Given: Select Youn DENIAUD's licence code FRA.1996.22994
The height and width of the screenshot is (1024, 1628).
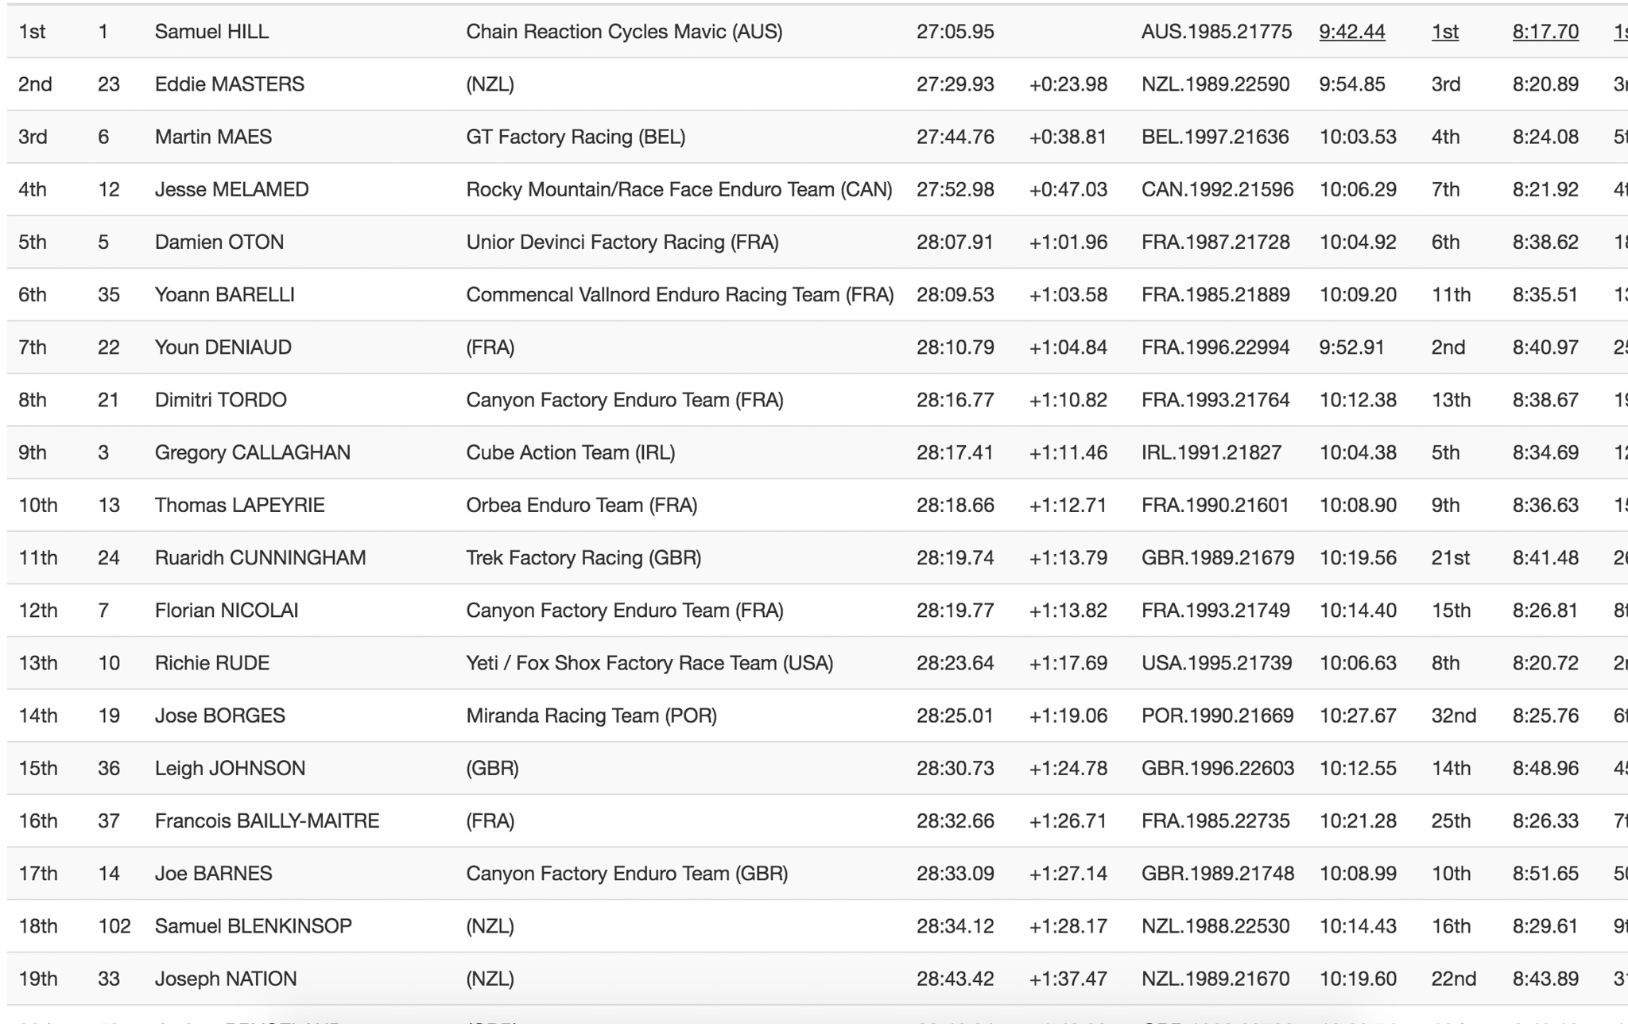Looking at the screenshot, I should pyautogui.click(x=1215, y=347).
